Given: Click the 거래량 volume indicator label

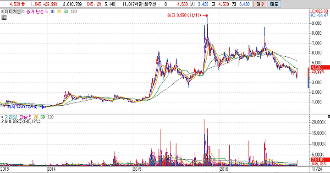Looking at the screenshot, I should pos(11,117).
